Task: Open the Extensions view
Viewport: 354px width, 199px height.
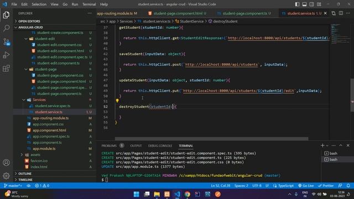Action: (6, 68)
